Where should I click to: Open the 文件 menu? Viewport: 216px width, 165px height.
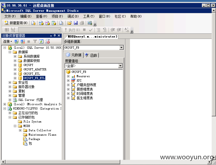pos(10,16)
